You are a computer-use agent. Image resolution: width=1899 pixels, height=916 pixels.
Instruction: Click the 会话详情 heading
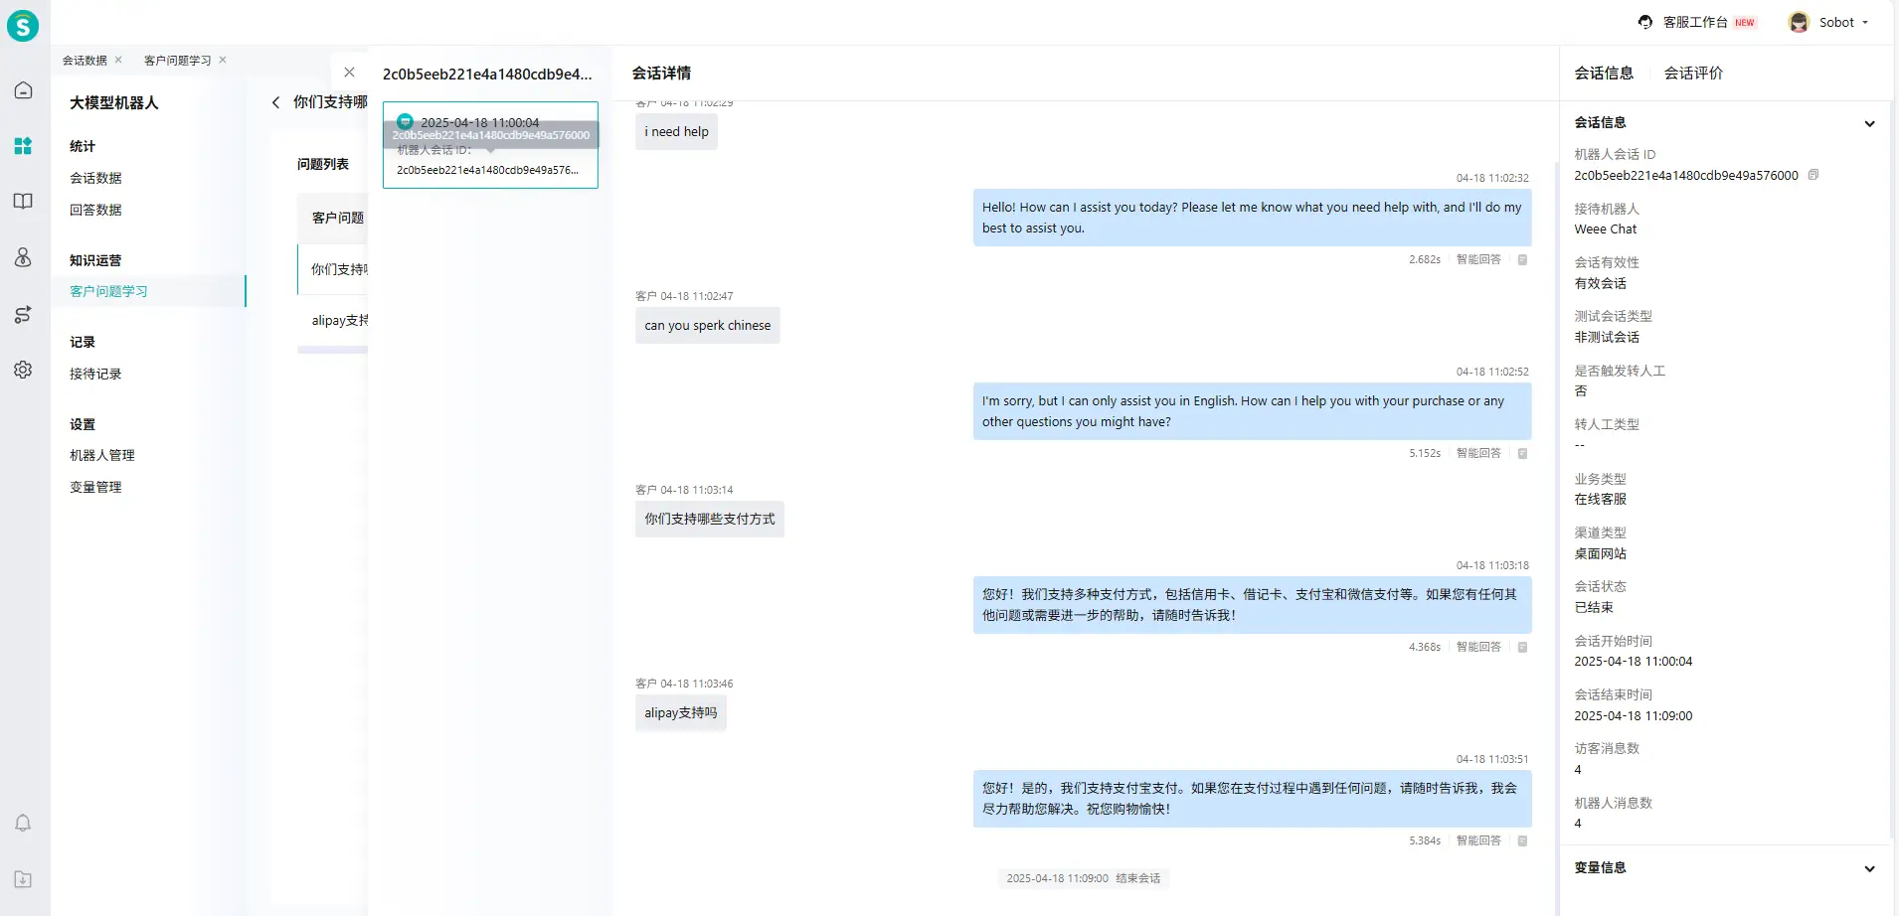661,73
